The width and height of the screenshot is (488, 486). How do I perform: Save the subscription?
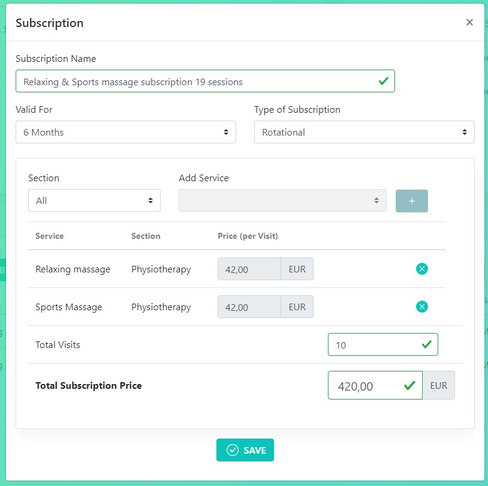point(245,450)
